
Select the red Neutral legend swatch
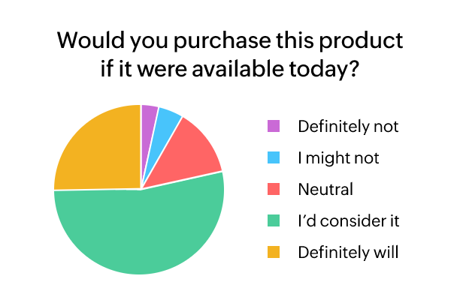pyautogui.click(x=274, y=189)
